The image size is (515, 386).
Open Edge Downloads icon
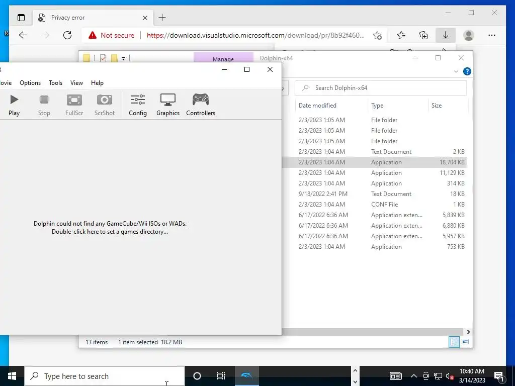[x=446, y=35]
